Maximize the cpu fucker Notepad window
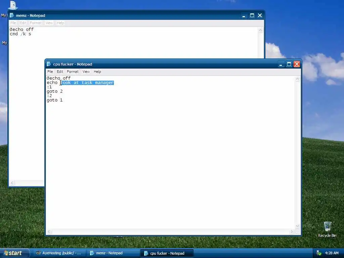The image size is (344, 258). click(289, 64)
